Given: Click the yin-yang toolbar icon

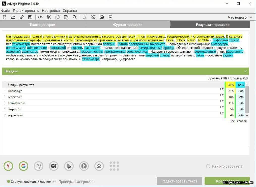Looking at the screenshot, I should 102,17.
